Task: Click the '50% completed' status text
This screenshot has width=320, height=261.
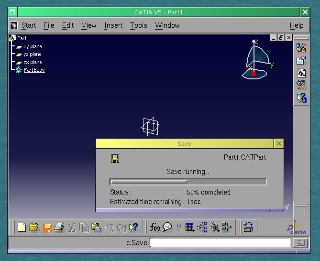Action: [209, 192]
